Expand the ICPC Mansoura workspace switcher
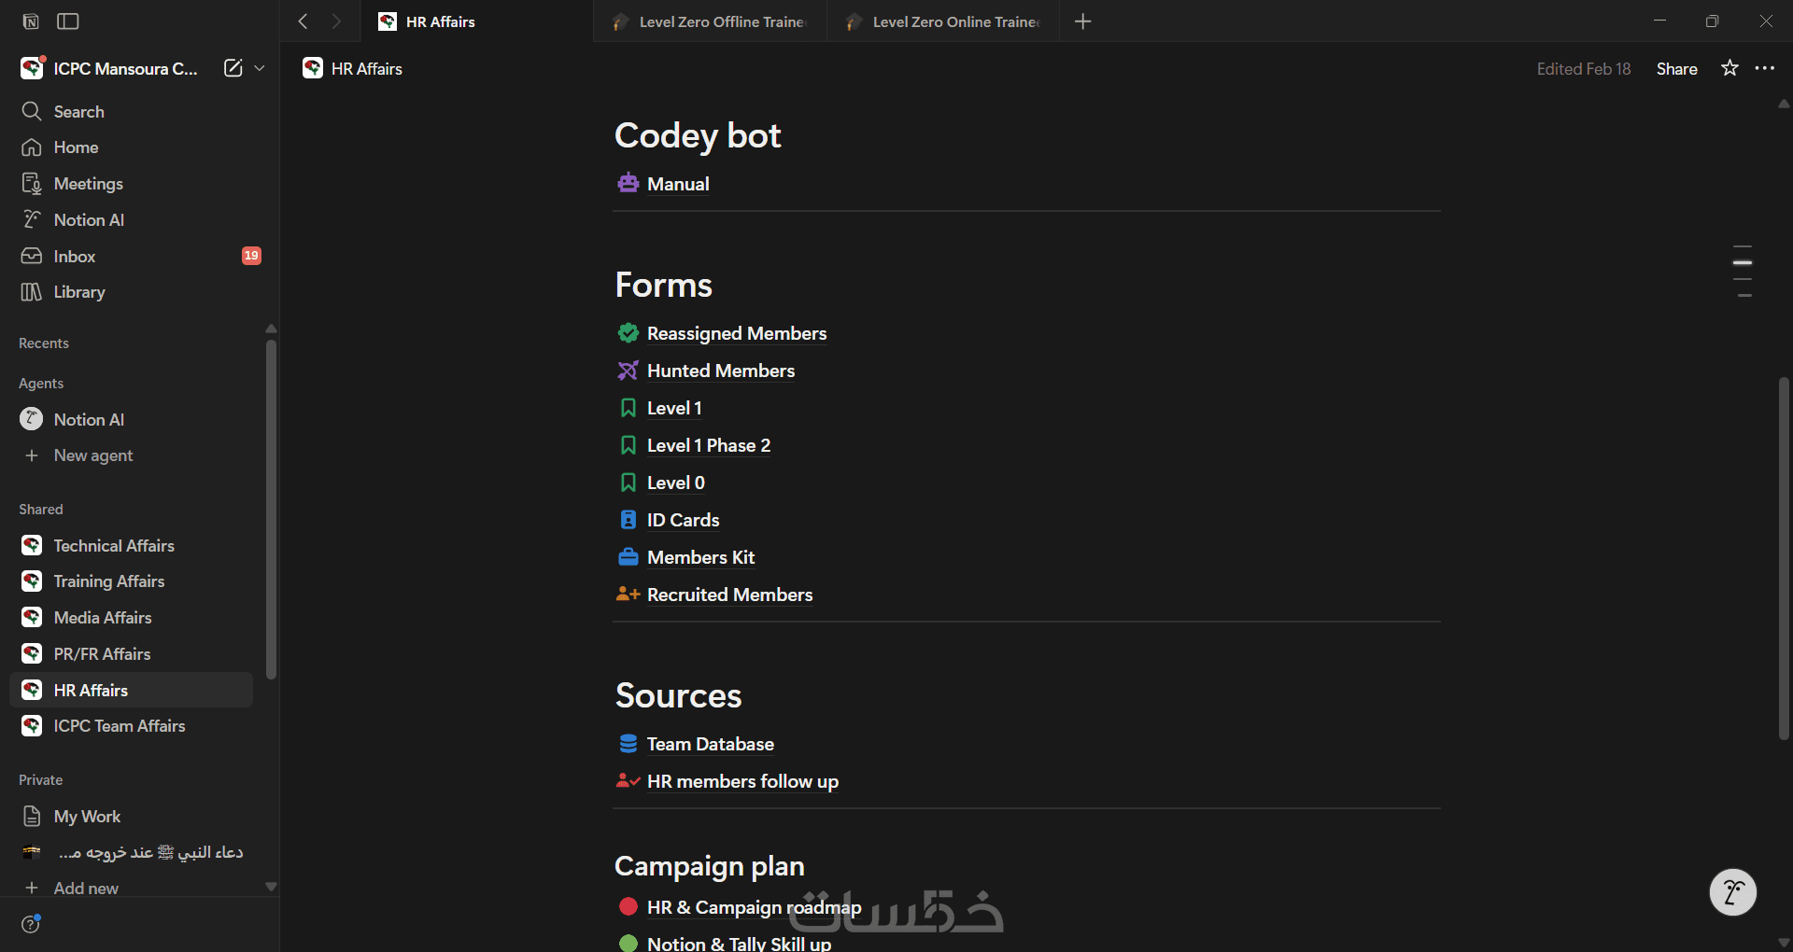This screenshot has width=1793, height=952. pos(260,68)
